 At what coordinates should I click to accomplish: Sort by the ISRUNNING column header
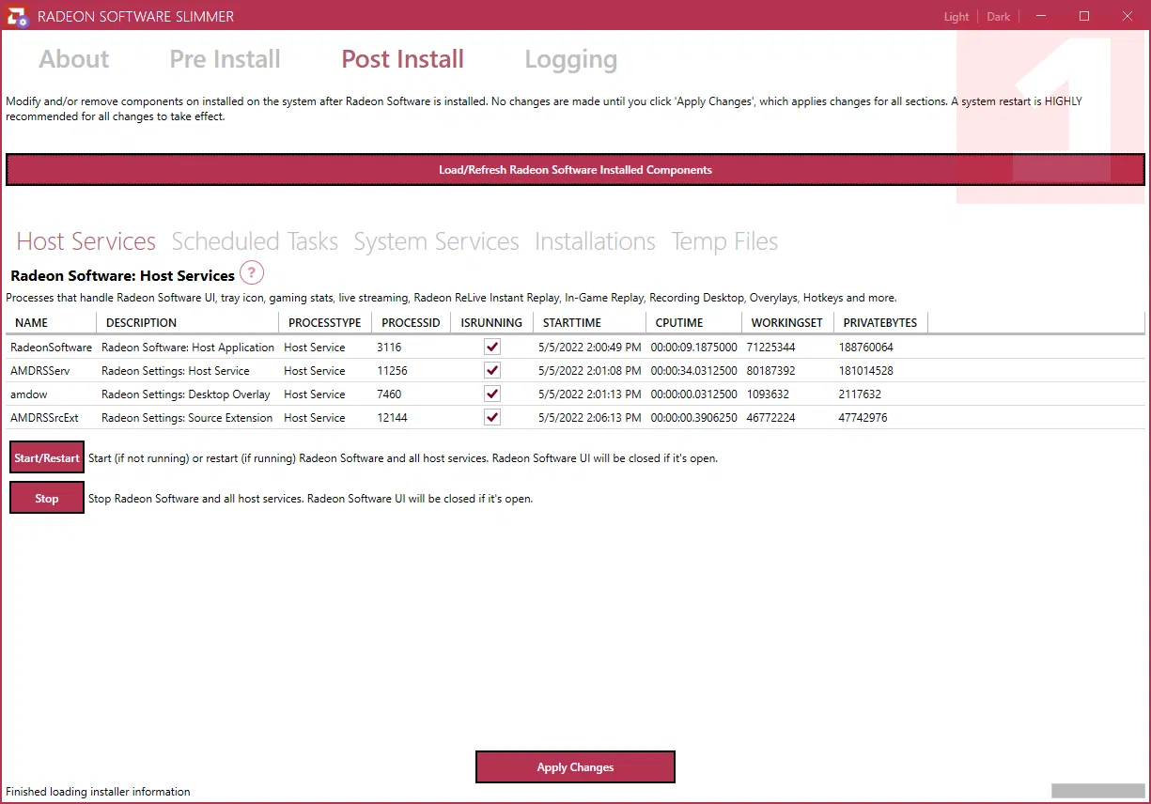click(x=491, y=322)
